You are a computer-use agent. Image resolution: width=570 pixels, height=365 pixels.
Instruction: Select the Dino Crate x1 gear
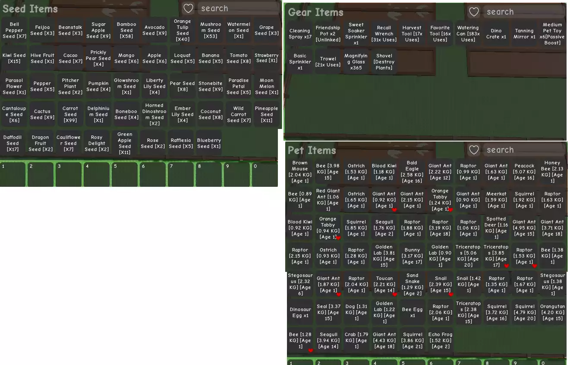pyautogui.click(x=496, y=34)
